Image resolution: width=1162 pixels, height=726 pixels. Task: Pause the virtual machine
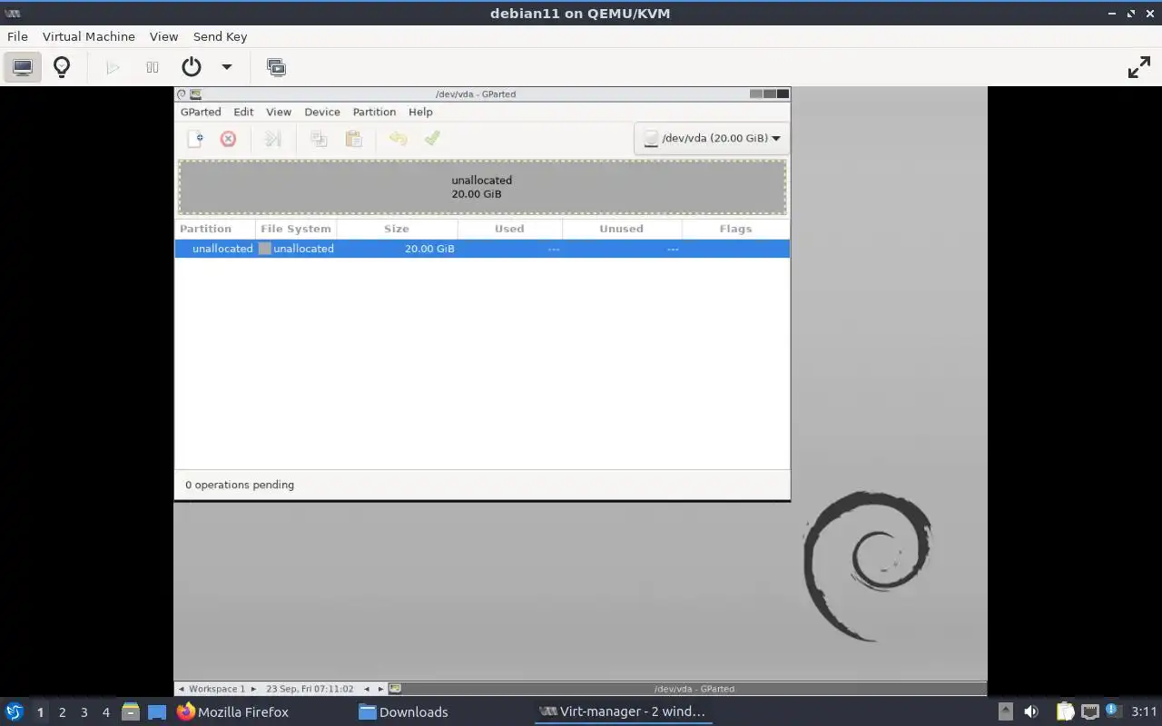tap(153, 67)
